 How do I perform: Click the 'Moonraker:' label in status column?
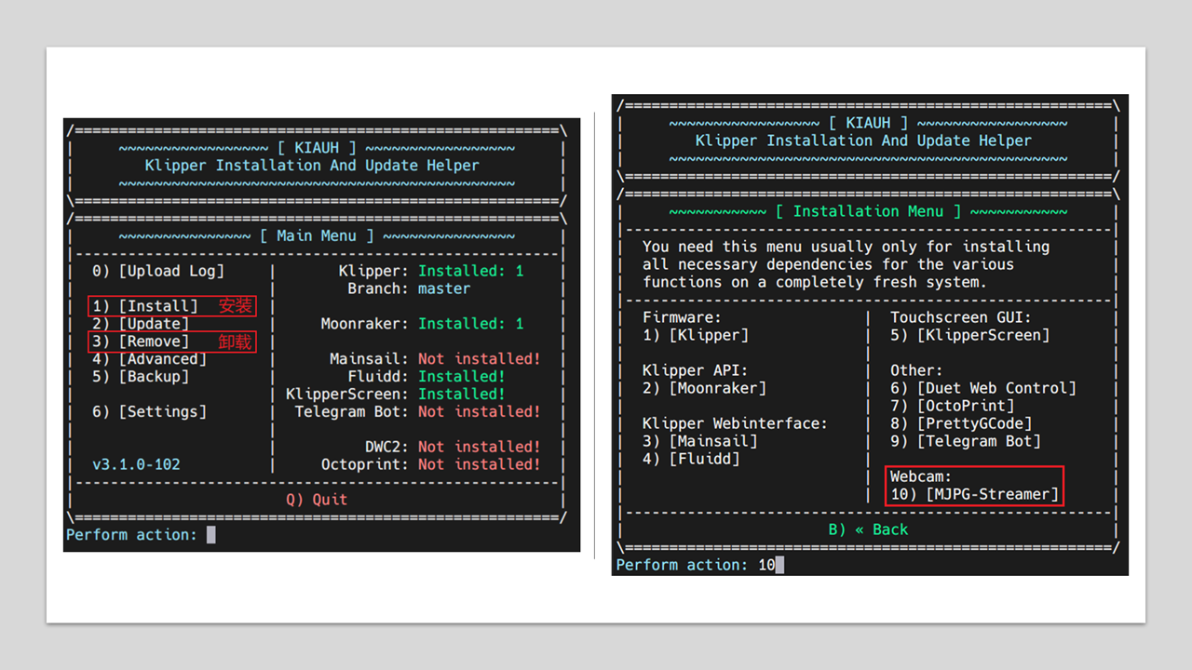(365, 324)
